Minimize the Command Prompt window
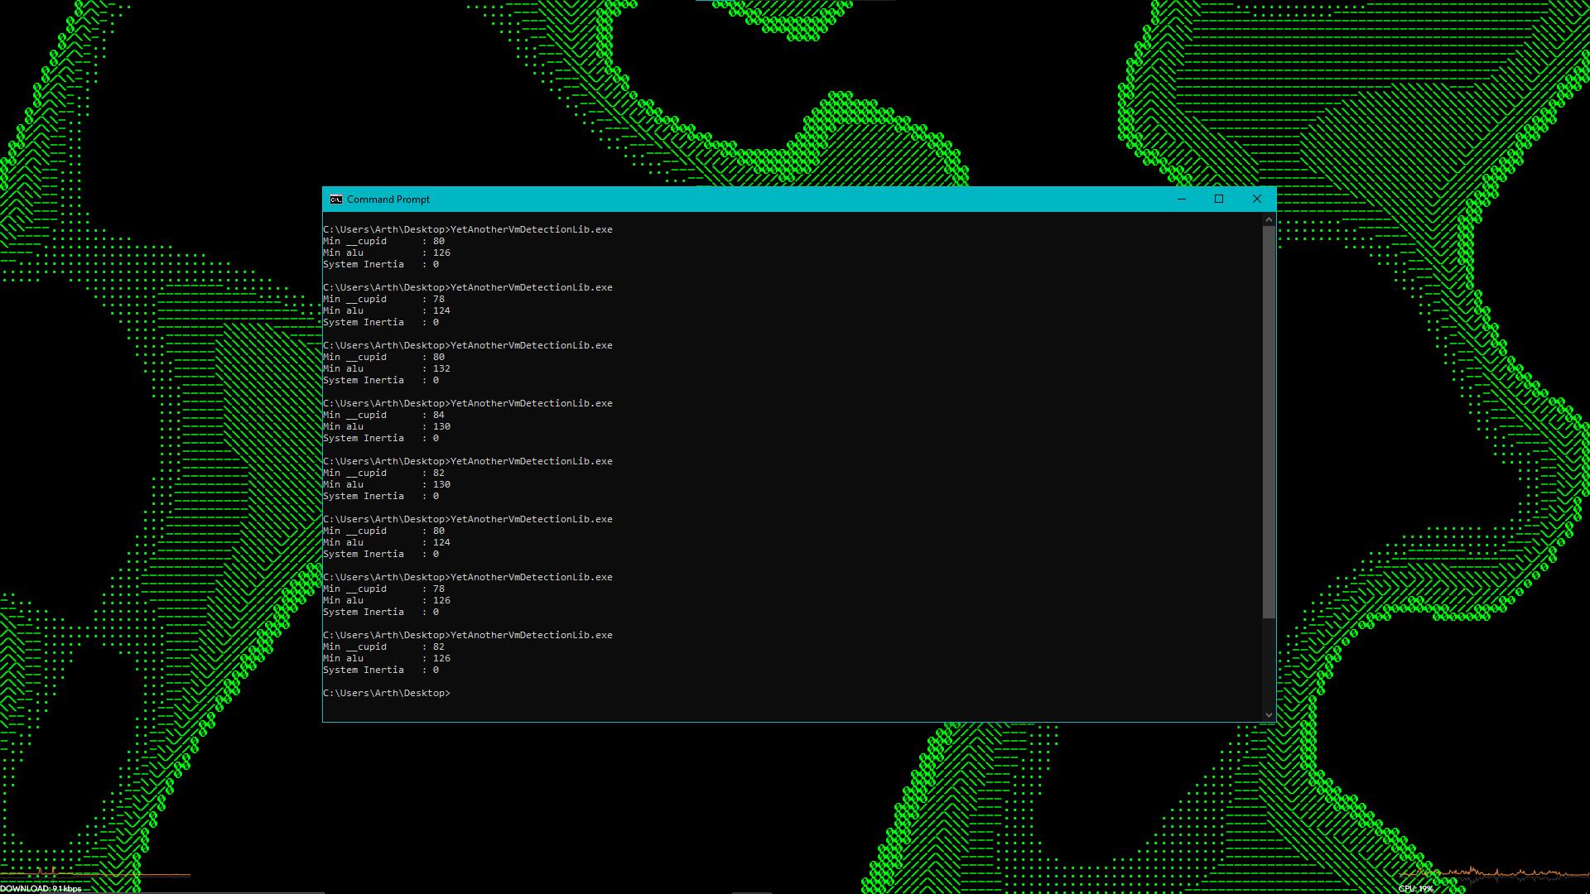 pyautogui.click(x=1182, y=199)
